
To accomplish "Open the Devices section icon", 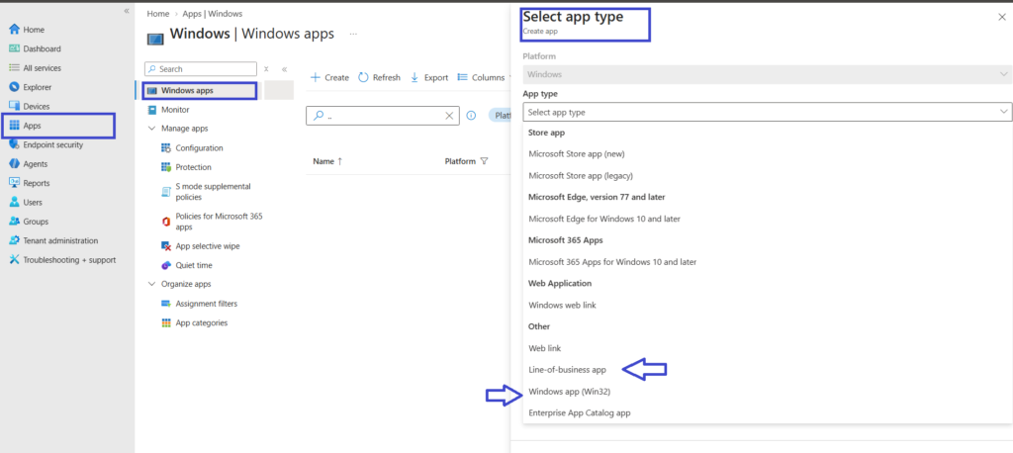I will pos(14,106).
